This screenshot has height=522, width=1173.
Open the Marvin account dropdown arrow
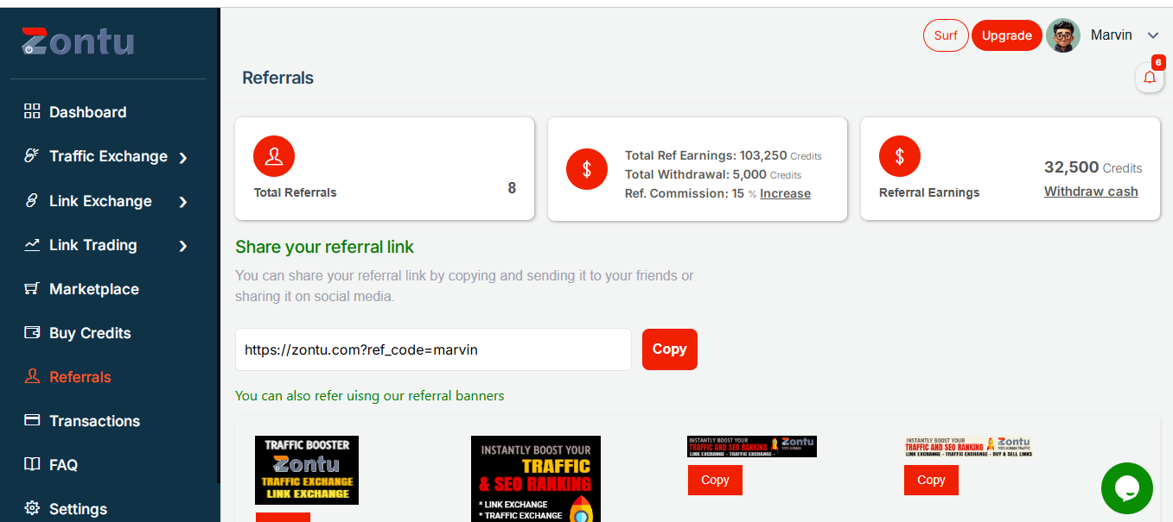pos(1152,35)
